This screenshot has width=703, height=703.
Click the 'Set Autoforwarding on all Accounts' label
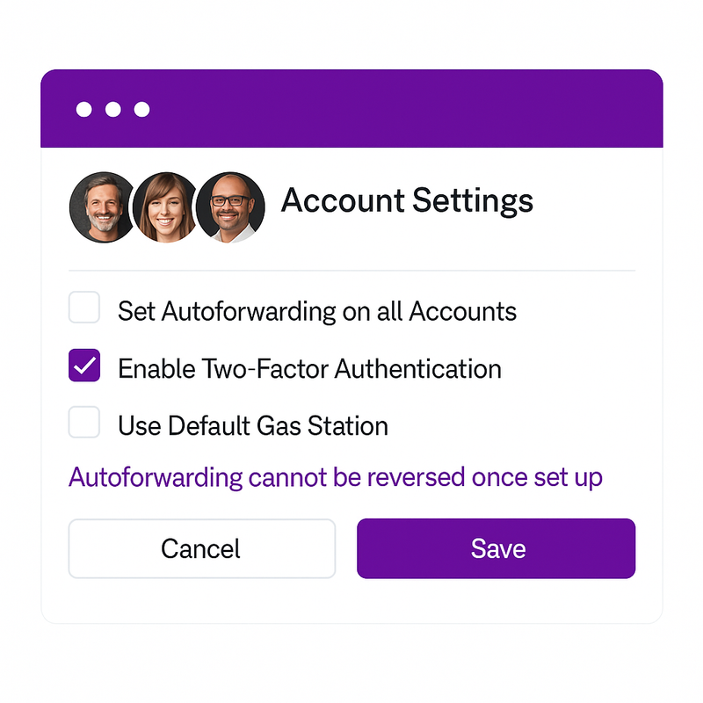(x=317, y=311)
